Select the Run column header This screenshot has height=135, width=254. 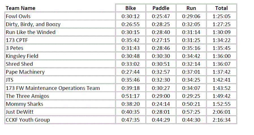[191, 8]
